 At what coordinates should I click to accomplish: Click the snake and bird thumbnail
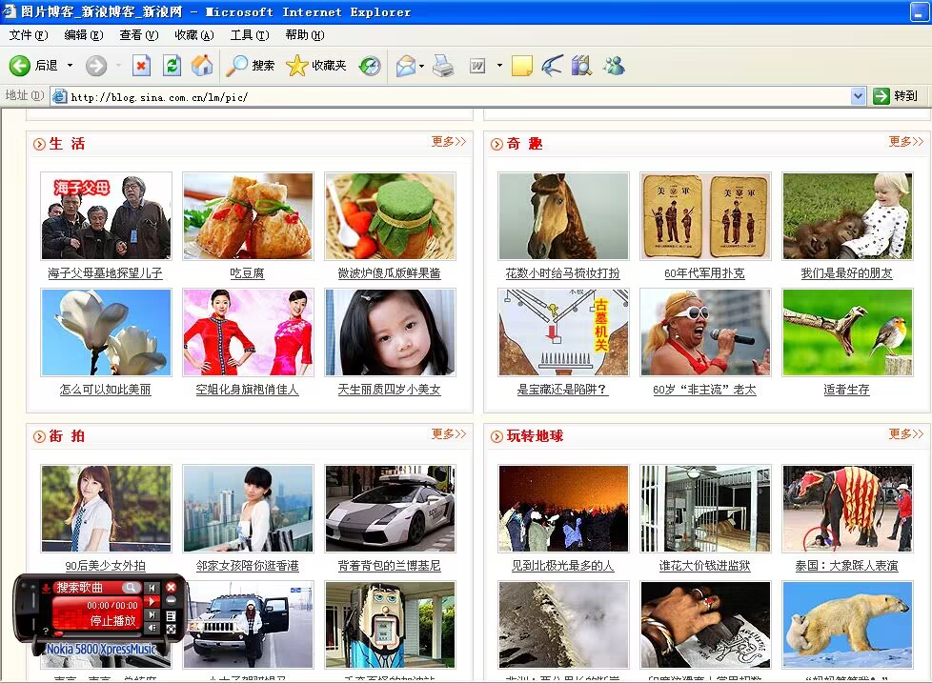click(847, 332)
